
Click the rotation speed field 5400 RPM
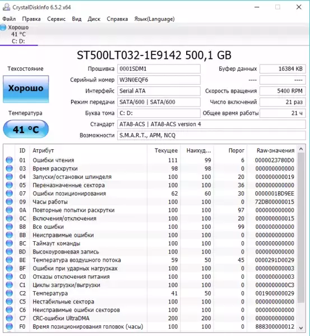coord(283,91)
